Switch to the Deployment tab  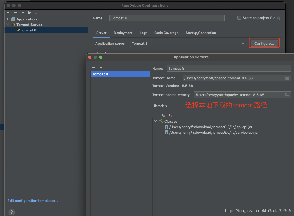pos(123,33)
